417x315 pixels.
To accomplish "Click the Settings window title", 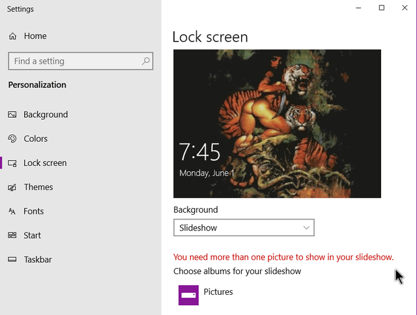I will 20,9.
